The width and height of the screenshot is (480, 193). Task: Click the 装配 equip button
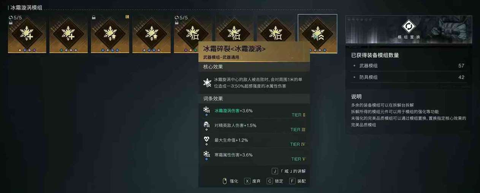click(297, 181)
